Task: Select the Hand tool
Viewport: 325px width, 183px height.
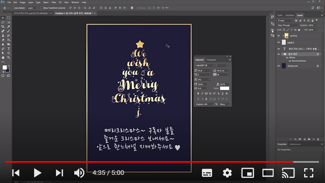Action: (3, 57)
